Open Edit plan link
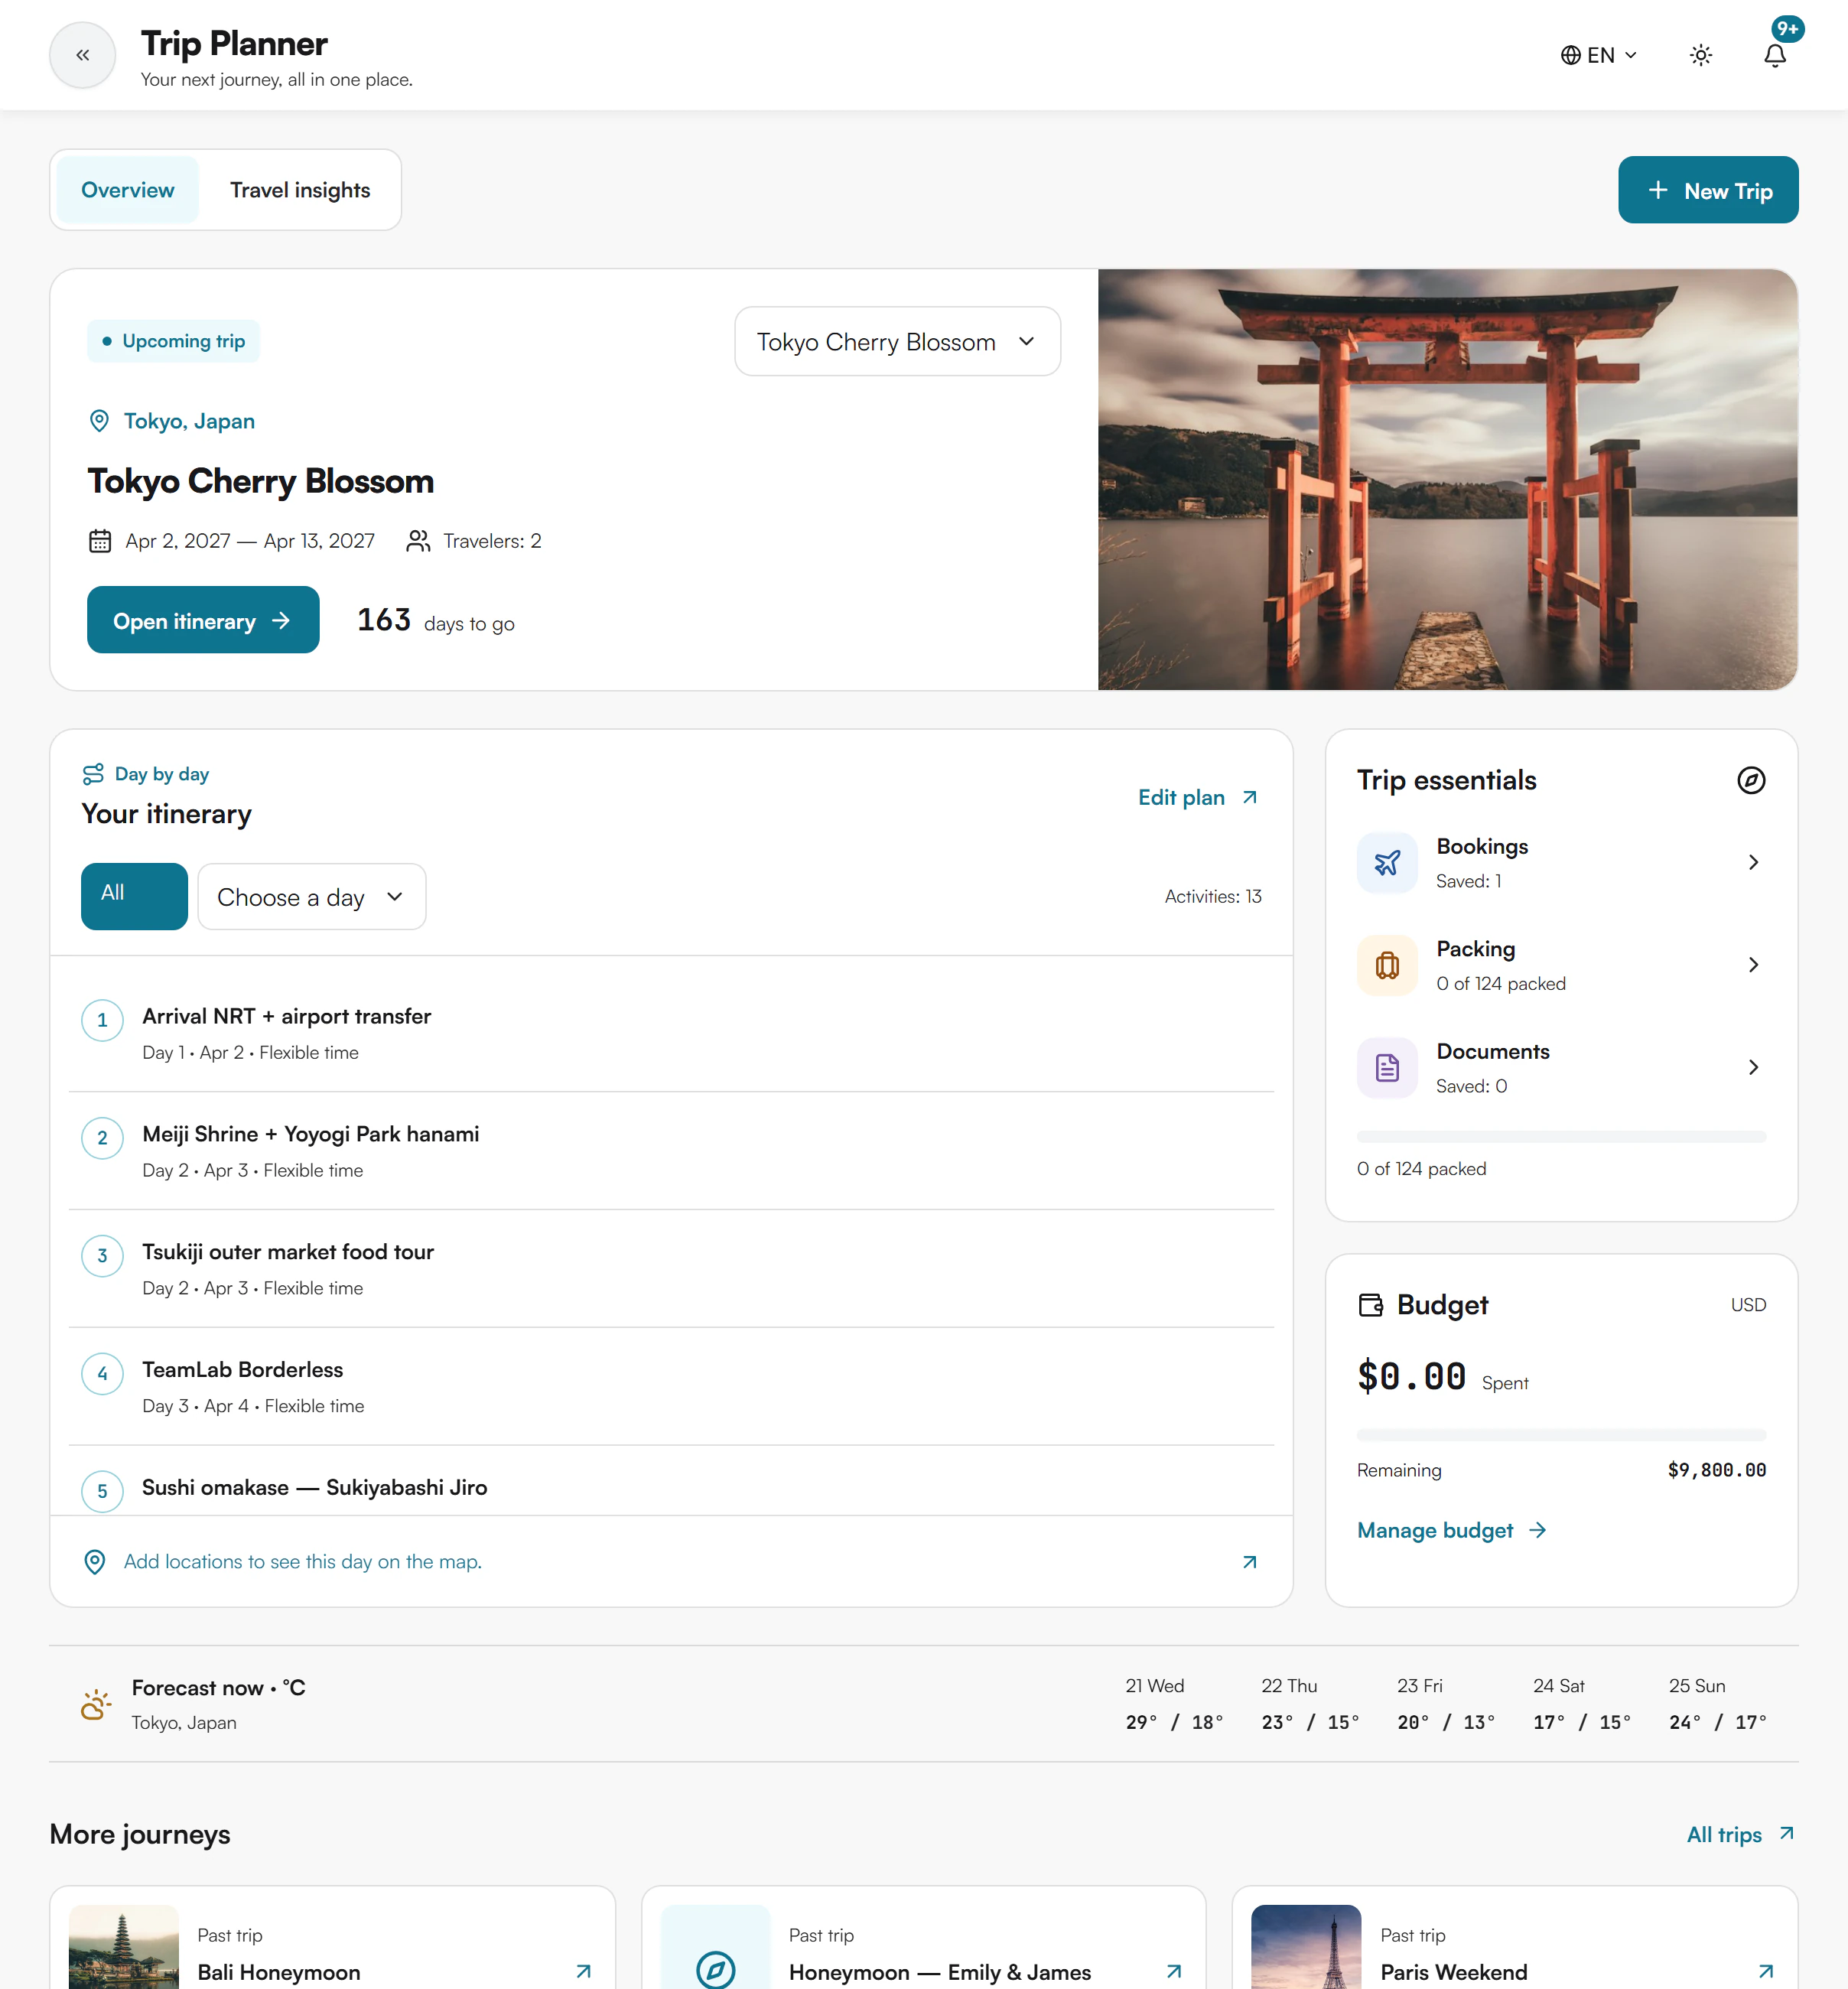 click(x=1198, y=797)
